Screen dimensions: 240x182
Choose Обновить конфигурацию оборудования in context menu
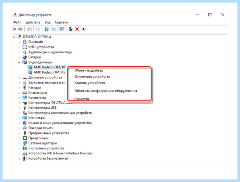click(x=106, y=91)
